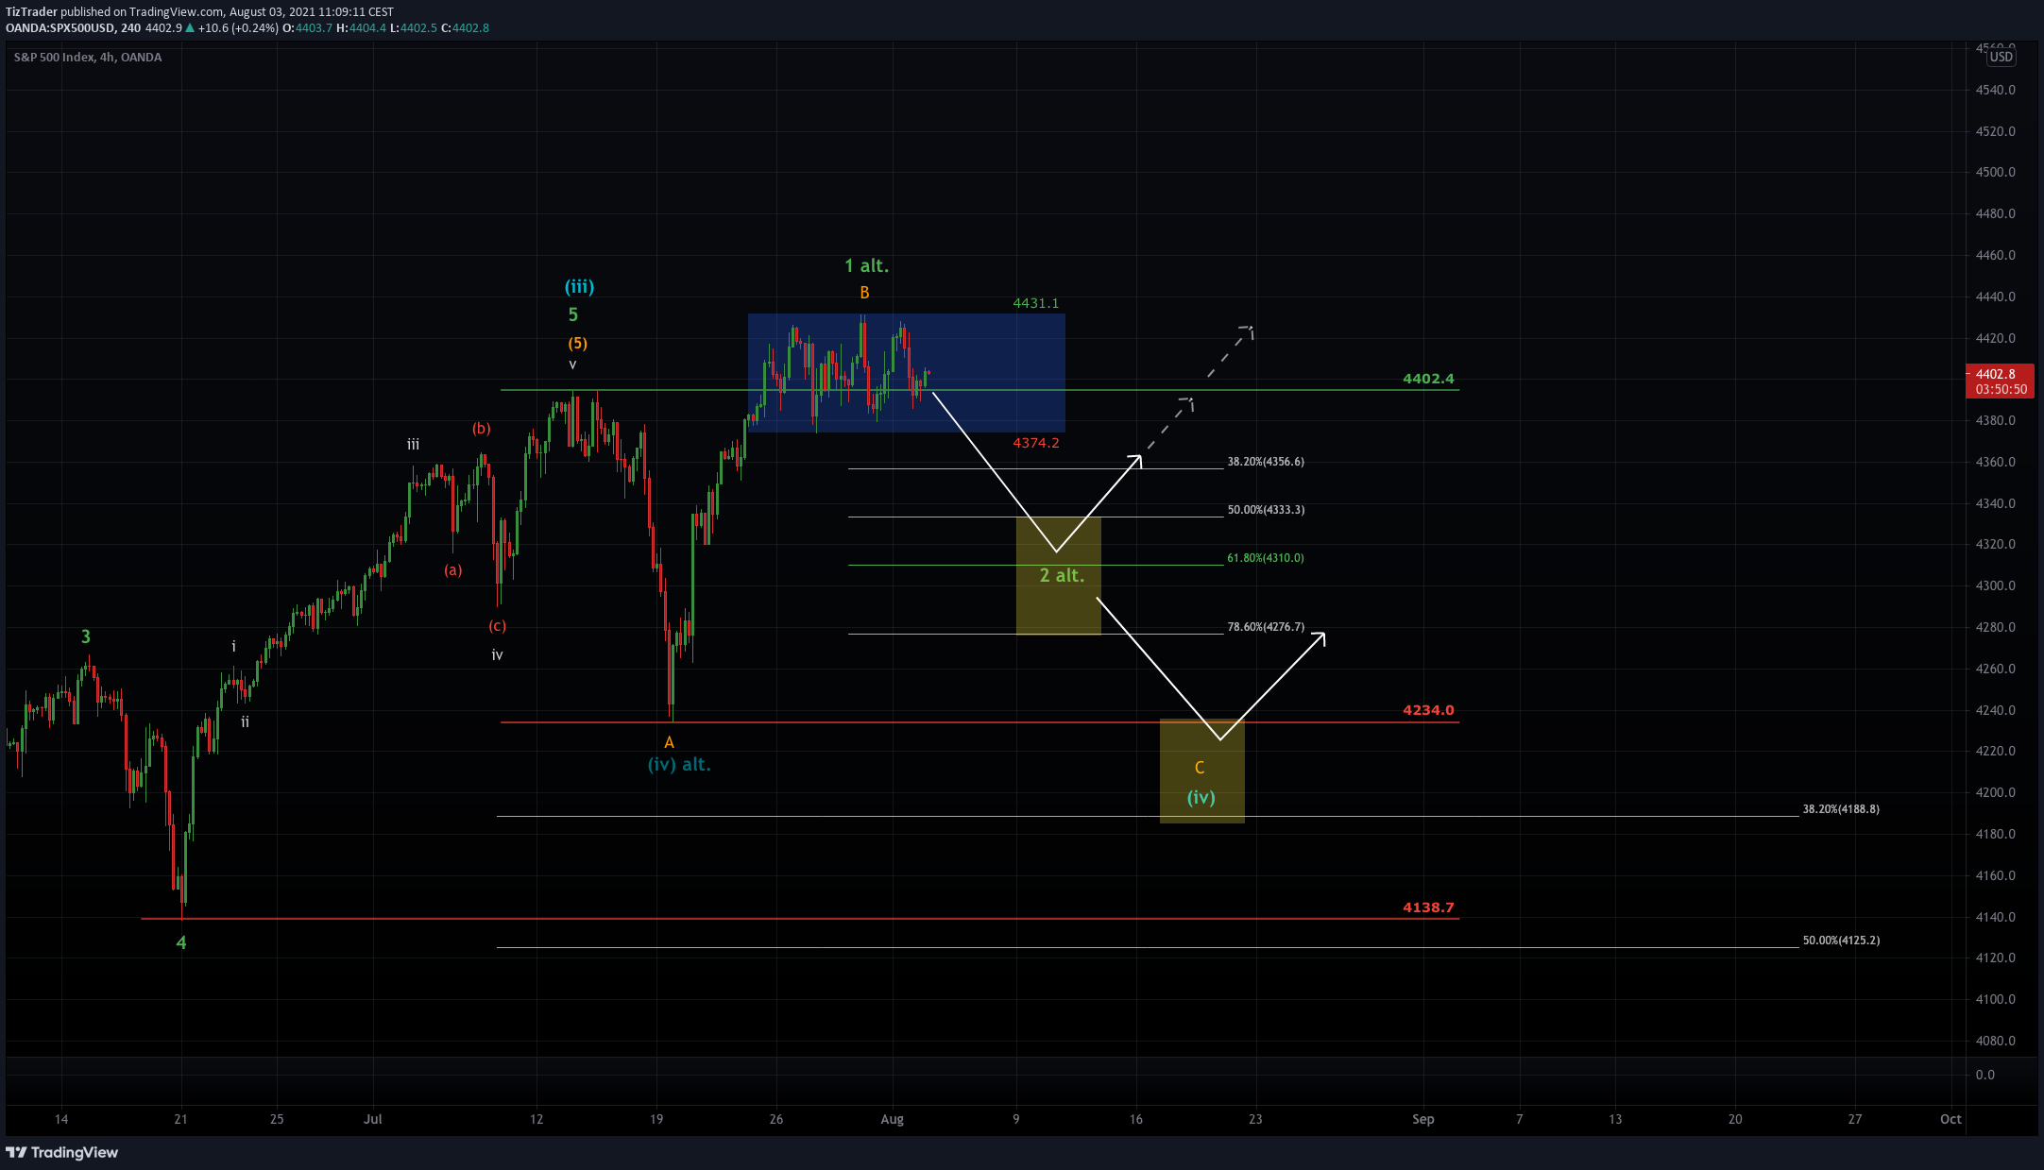2044x1170 pixels.
Task: Click the current price label 4402.8
Action: click(1995, 374)
